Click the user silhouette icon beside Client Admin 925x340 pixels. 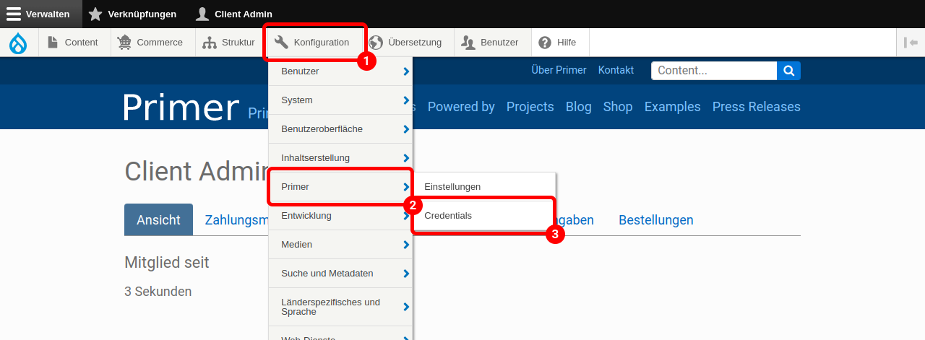(202, 14)
